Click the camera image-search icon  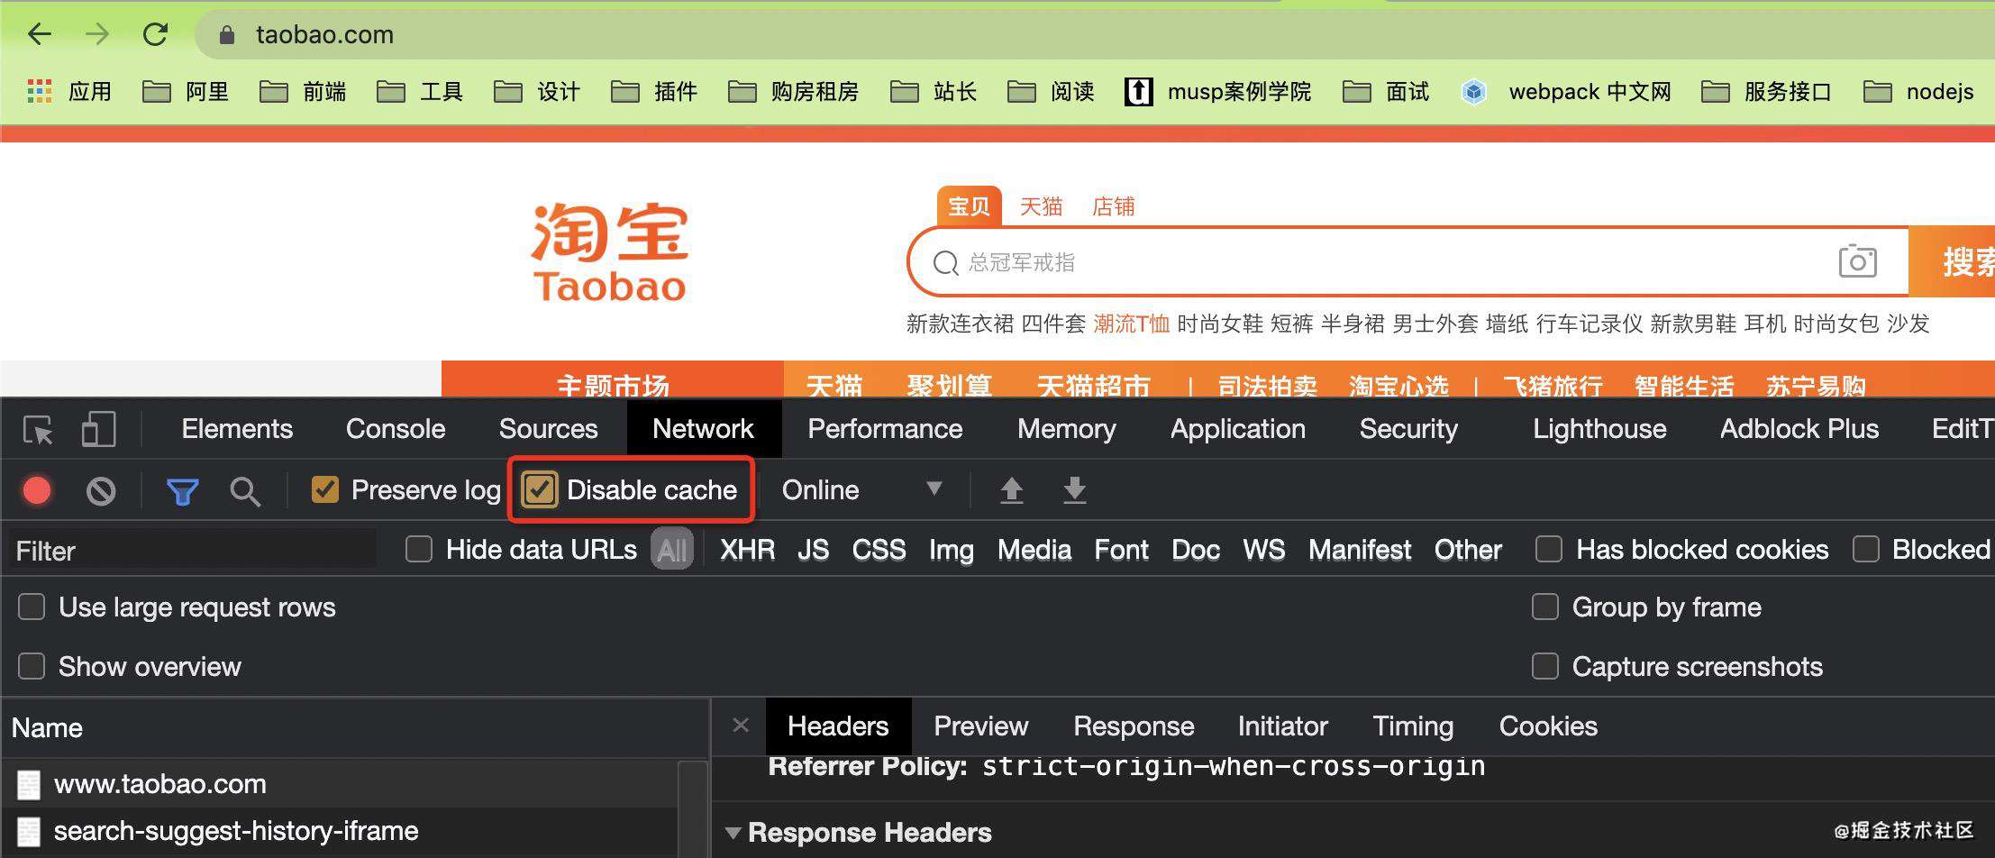[x=1857, y=261]
